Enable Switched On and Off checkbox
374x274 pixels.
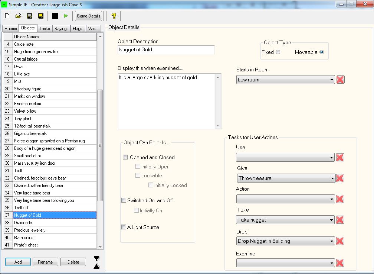coord(124,200)
